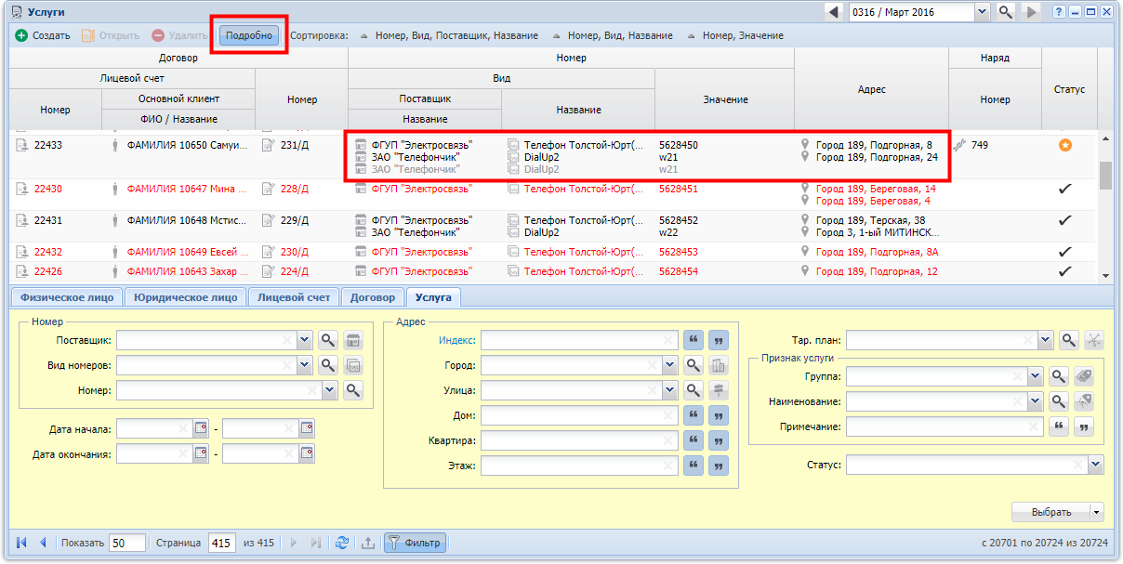Toggle the Фильтр panel button

click(x=415, y=543)
